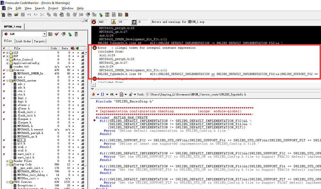Sort by the Code column header
Screen dimensions: 321x189
[54, 48]
